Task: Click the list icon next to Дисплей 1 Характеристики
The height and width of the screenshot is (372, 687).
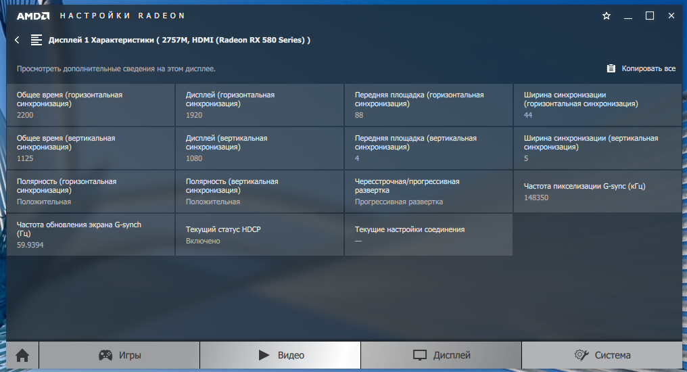Action: pos(37,40)
